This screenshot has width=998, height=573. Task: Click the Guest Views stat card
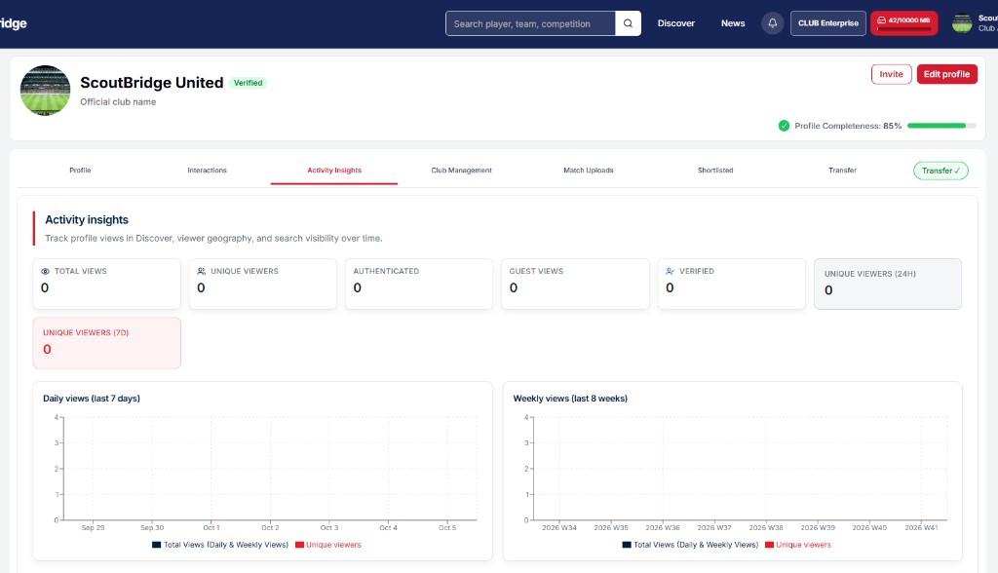(575, 284)
